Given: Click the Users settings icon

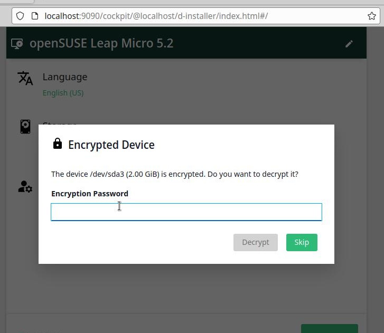Looking at the screenshot, I should coord(25,187).
